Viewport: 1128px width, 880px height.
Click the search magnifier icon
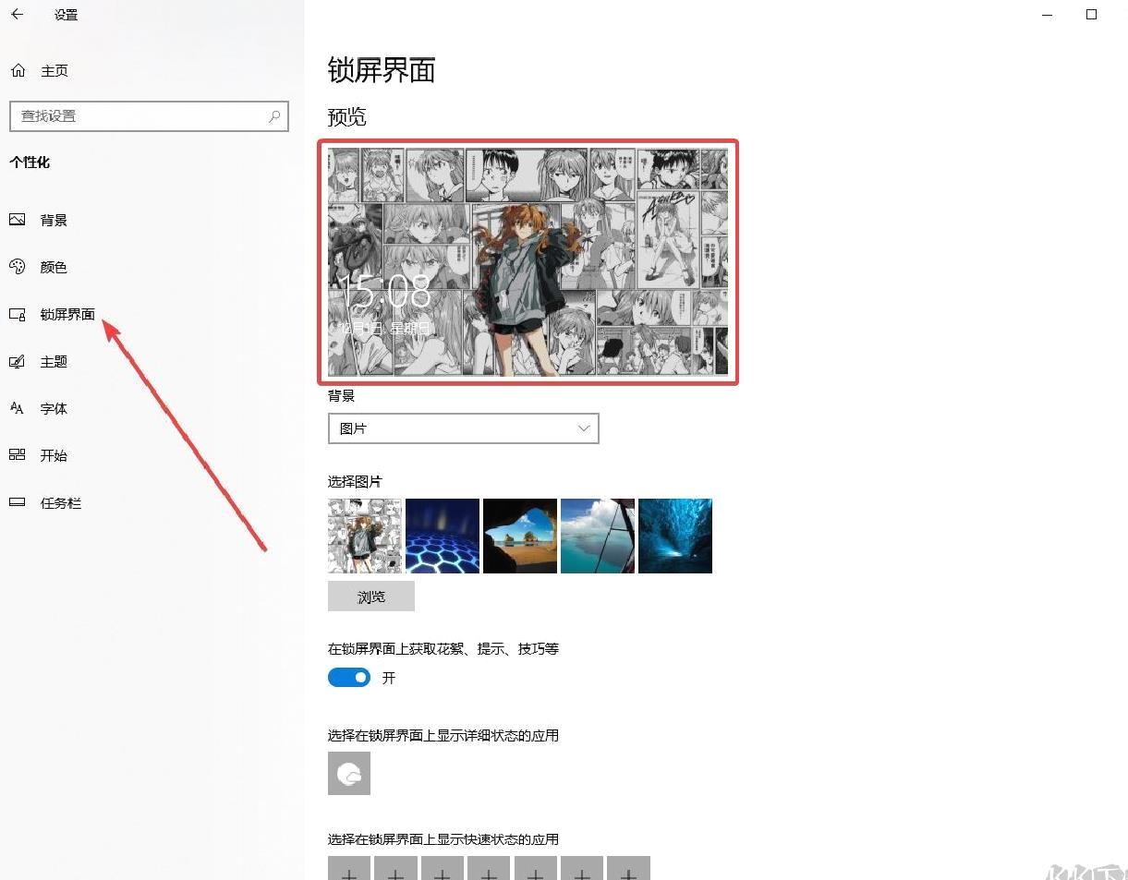[x=274, y=116]
